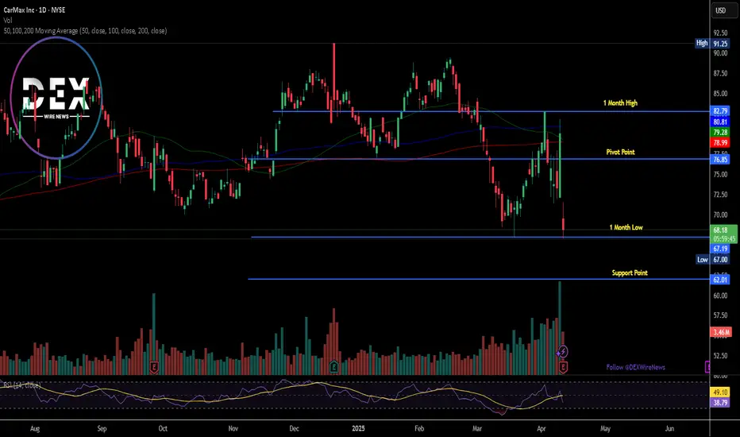Image resolution: width=740 pixels, height=437 pixels.
Task: Click the green earnings marker near December
Action: pos(333,366)
